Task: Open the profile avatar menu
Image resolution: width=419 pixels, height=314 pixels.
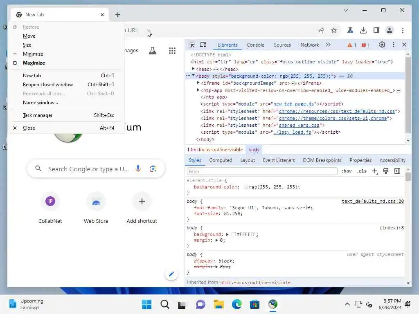Action: tap(390, 30)
